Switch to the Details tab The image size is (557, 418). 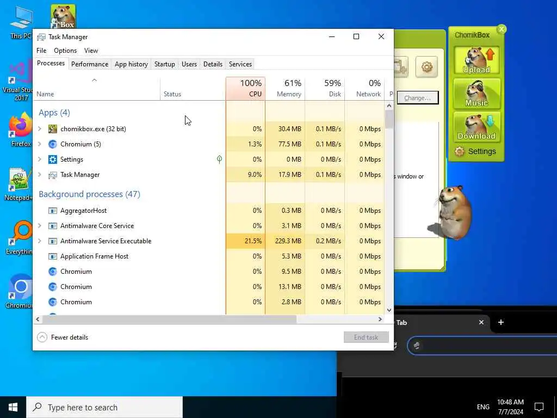[213, 64]
